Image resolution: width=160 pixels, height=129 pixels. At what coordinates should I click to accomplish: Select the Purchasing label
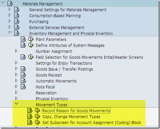[39, 22]
